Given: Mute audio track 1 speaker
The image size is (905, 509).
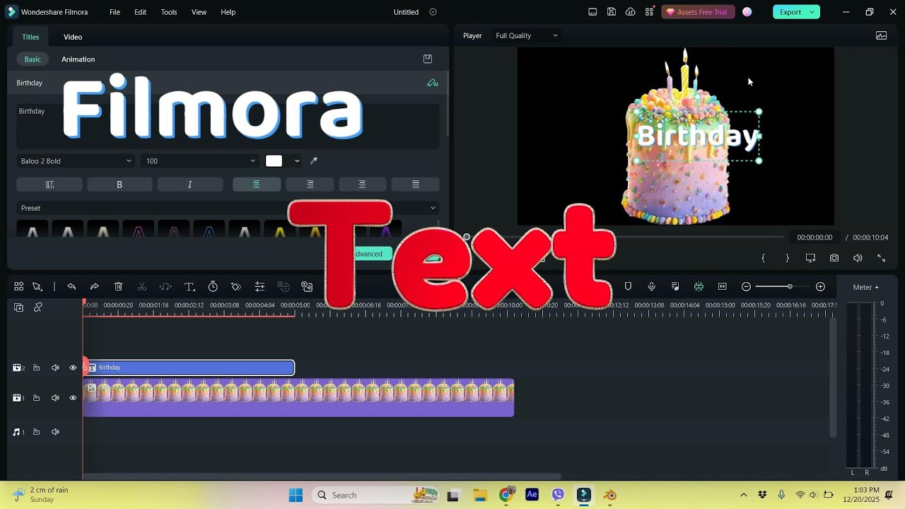Looking at the screenshot, I should click(x=55, y=432).
